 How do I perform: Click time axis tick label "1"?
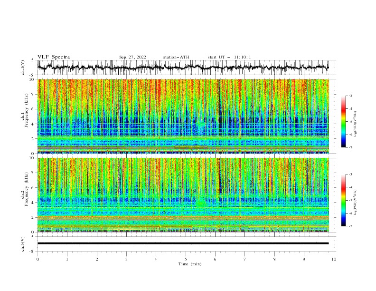coord(67,259)
